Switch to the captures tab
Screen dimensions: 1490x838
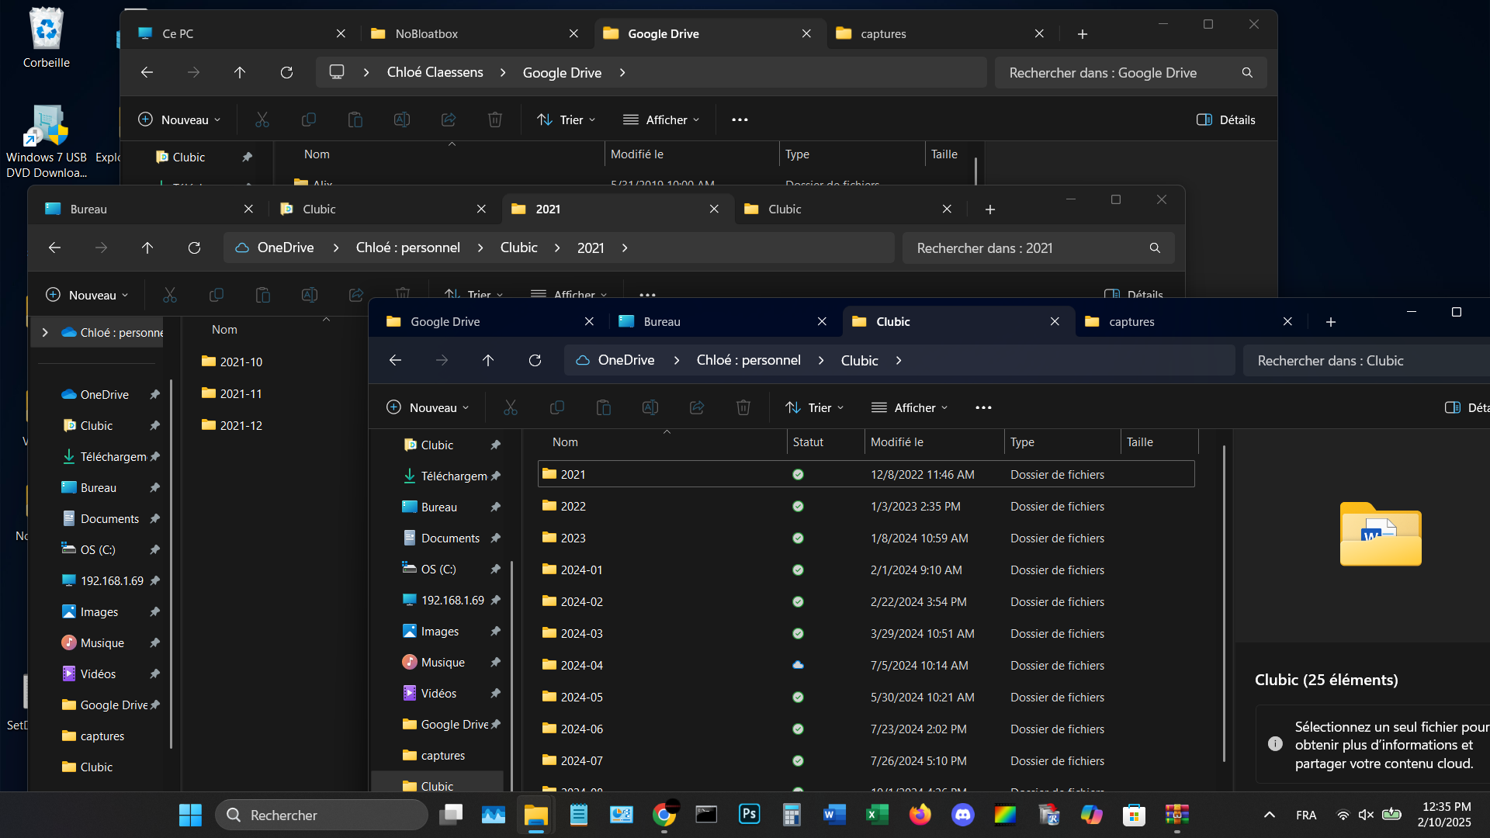pos(1133,321)
